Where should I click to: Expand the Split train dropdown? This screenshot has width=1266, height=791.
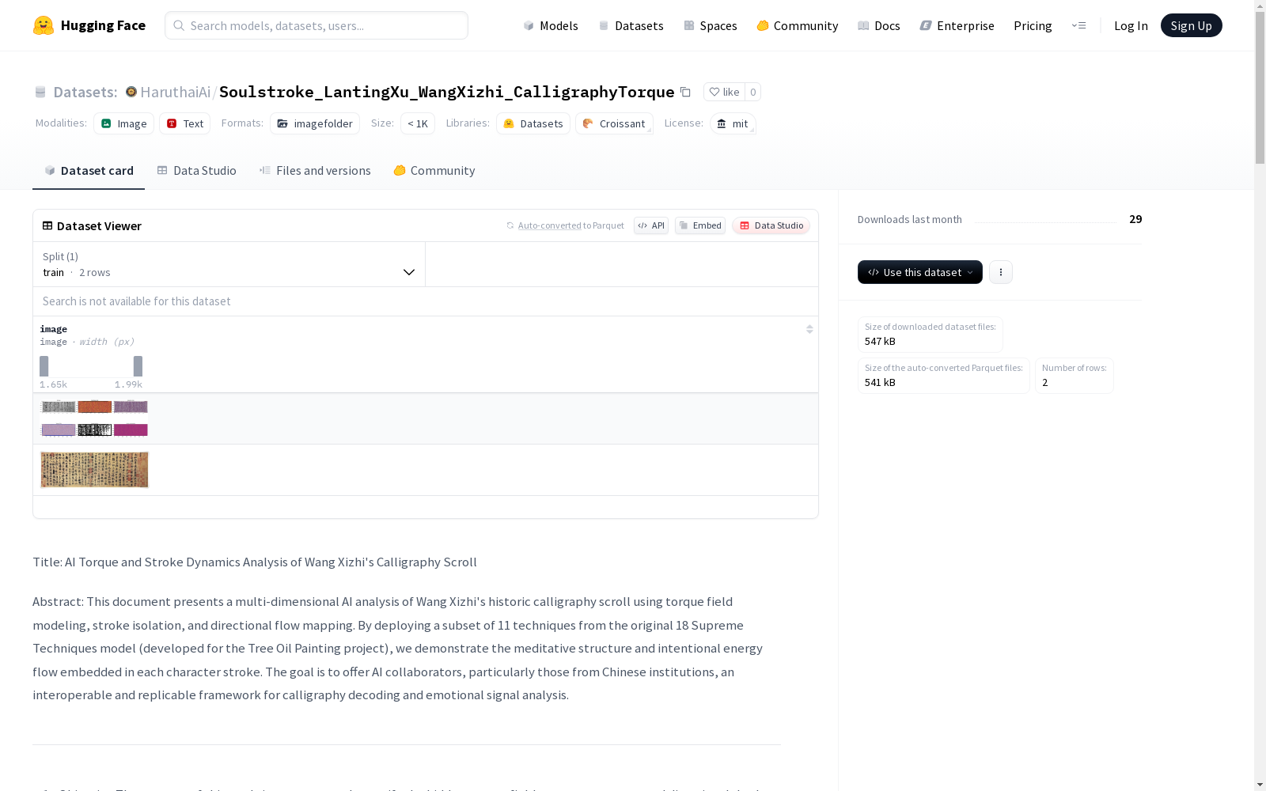pyautogui.click(x=229, y=264)
